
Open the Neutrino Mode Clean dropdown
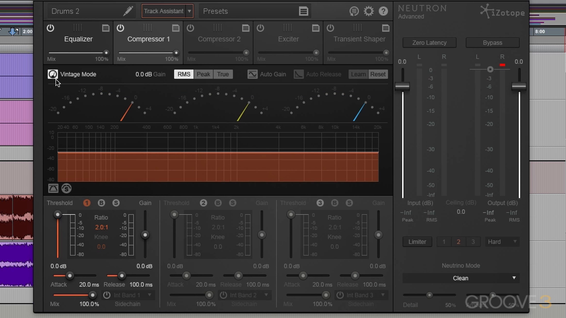pyautogui.click(x=460, y=278)
